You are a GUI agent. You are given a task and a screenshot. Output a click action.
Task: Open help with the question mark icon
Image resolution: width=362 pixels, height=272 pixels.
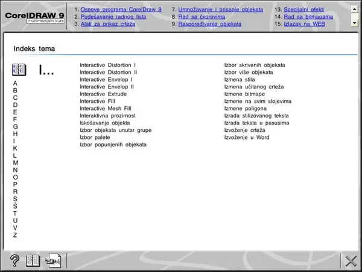tap(14, 261)
